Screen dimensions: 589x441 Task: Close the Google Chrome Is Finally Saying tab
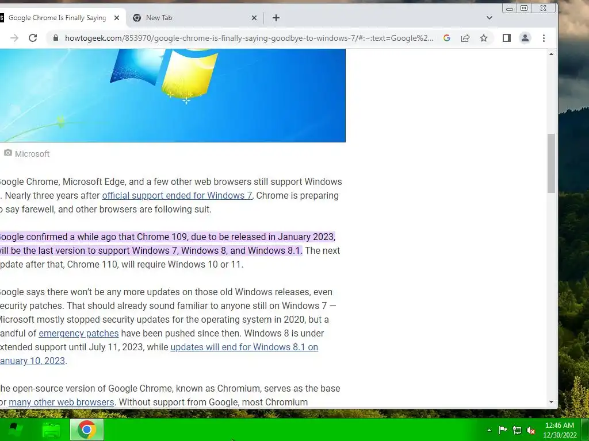click(116, 18)
